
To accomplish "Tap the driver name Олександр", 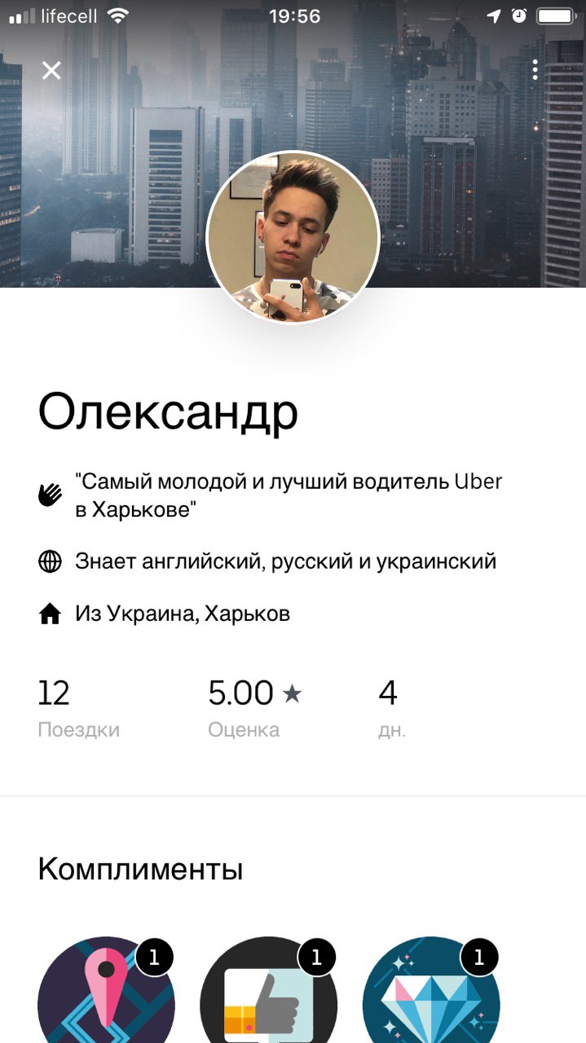I will click(x=168, y=412).
